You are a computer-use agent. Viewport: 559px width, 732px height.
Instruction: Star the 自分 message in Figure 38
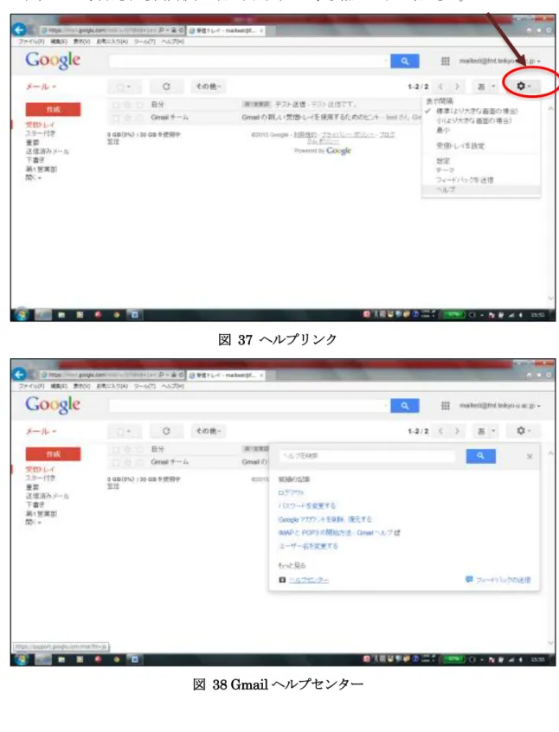pos(127,449)
